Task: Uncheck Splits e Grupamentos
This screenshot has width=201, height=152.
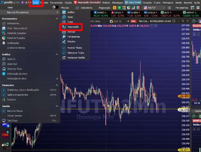Action: [3, 95]
